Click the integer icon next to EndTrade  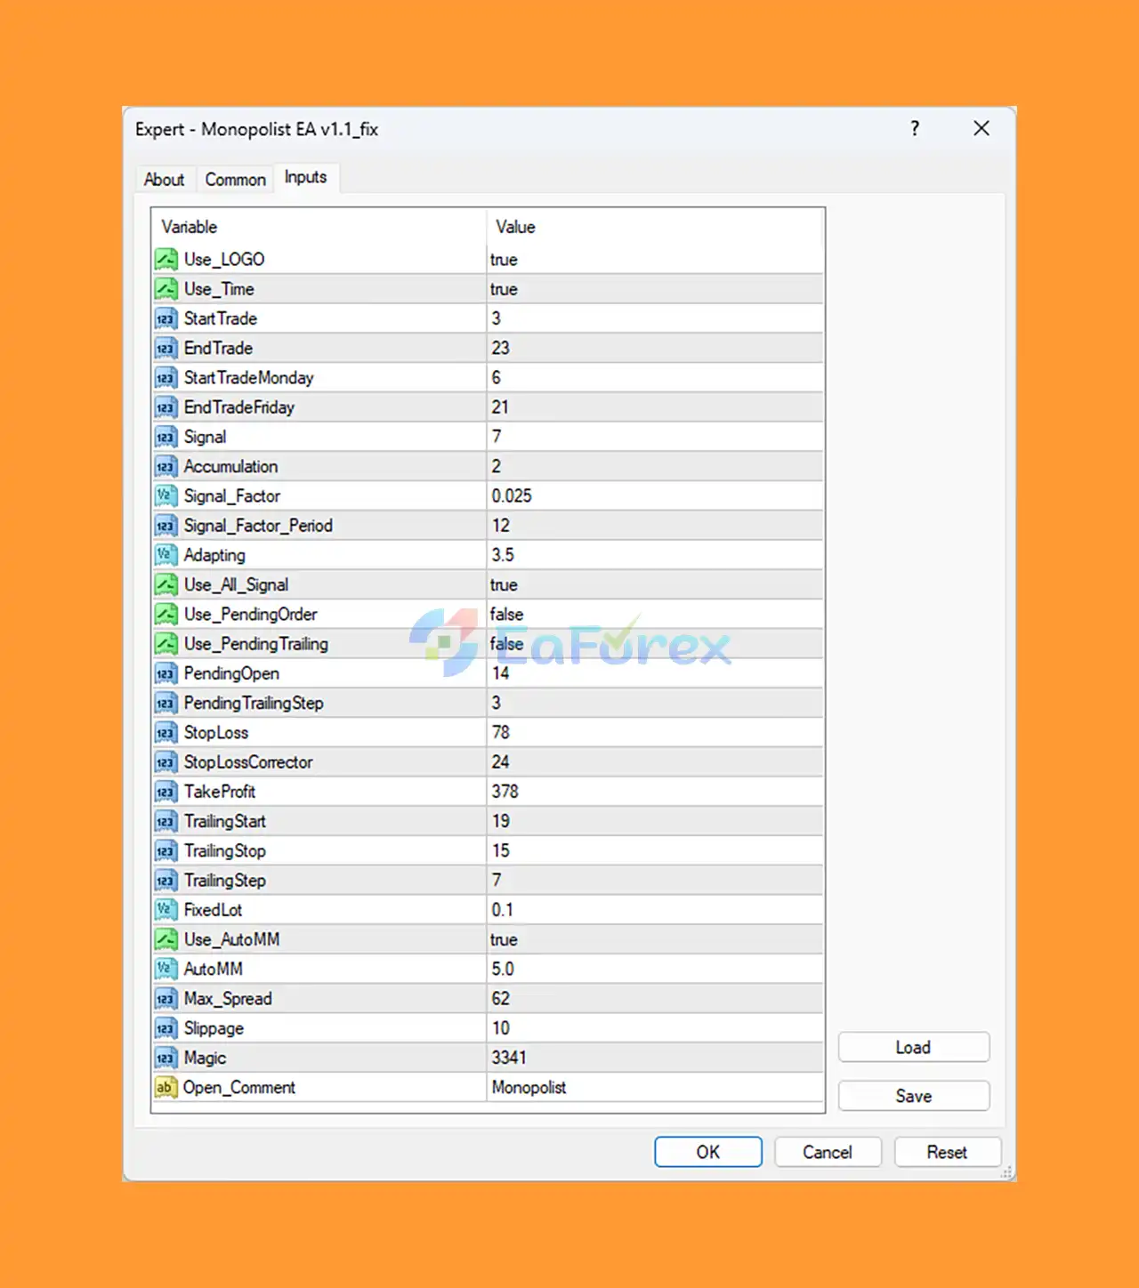point(166,348)
